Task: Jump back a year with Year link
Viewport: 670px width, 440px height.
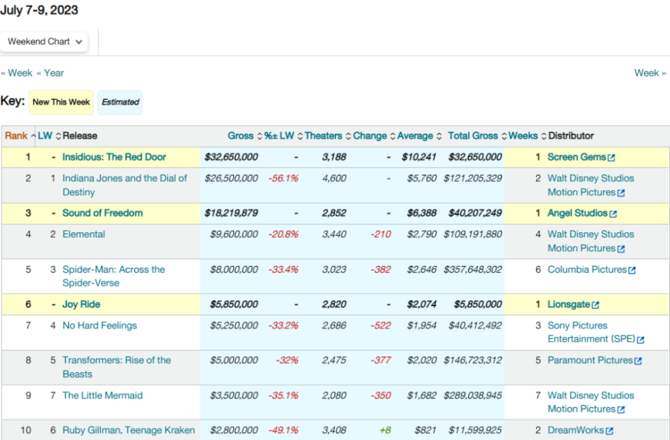Action: (50, 73)
